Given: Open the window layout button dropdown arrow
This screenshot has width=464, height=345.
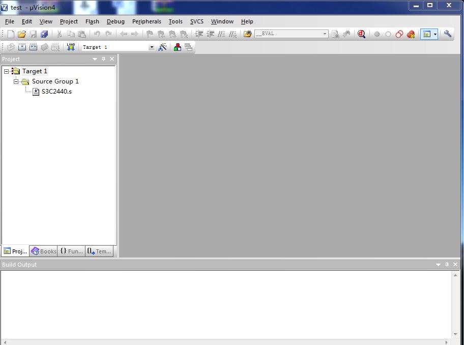Looking at the screenshot, I should click(x=435, y=34).
